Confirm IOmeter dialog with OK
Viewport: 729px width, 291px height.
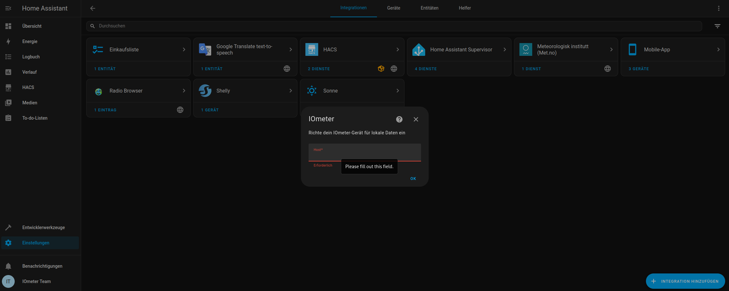click(x=413, y=179)
